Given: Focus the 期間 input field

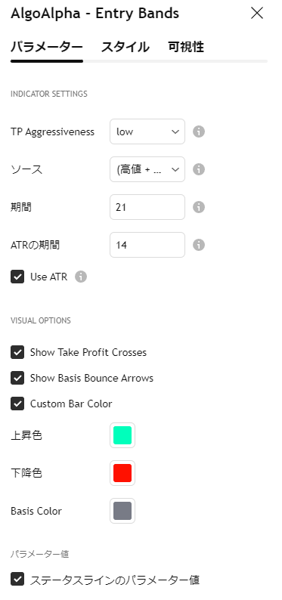Looking at the screenshot, I should point(147,207).
